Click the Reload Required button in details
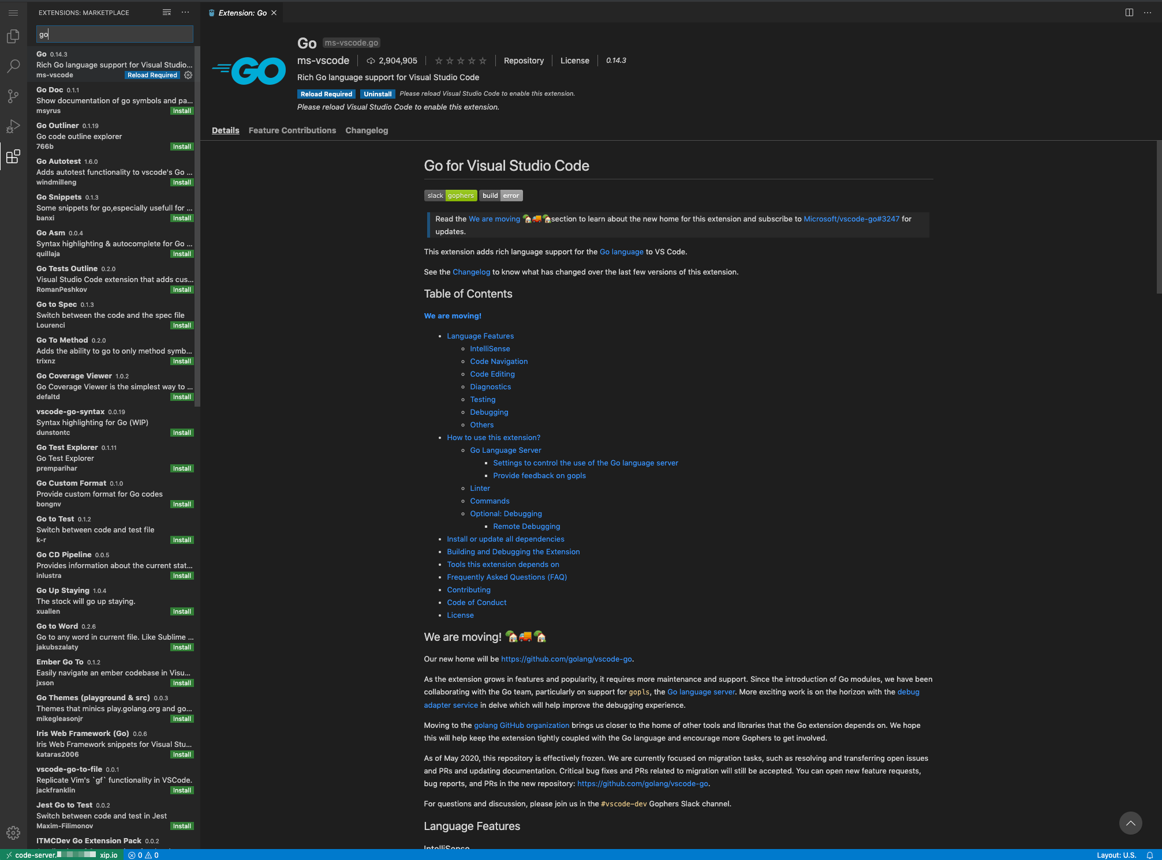Image resolution: width=1162 pixels, height=860 pixels. click(x=326, y=94)
